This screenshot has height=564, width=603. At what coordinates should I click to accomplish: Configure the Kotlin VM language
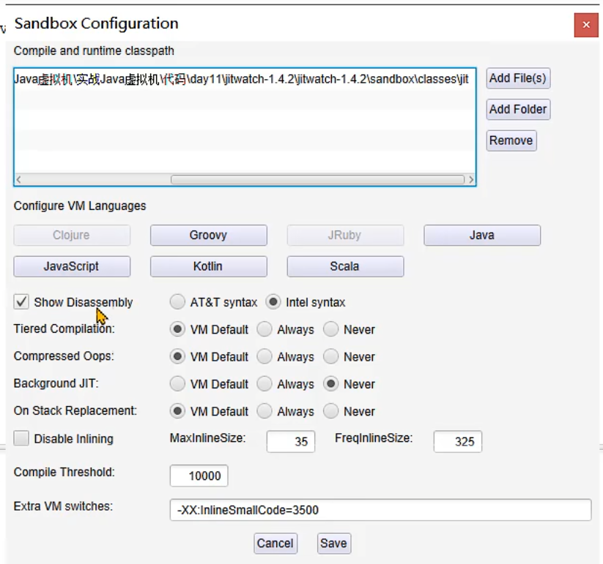(208, 266)
